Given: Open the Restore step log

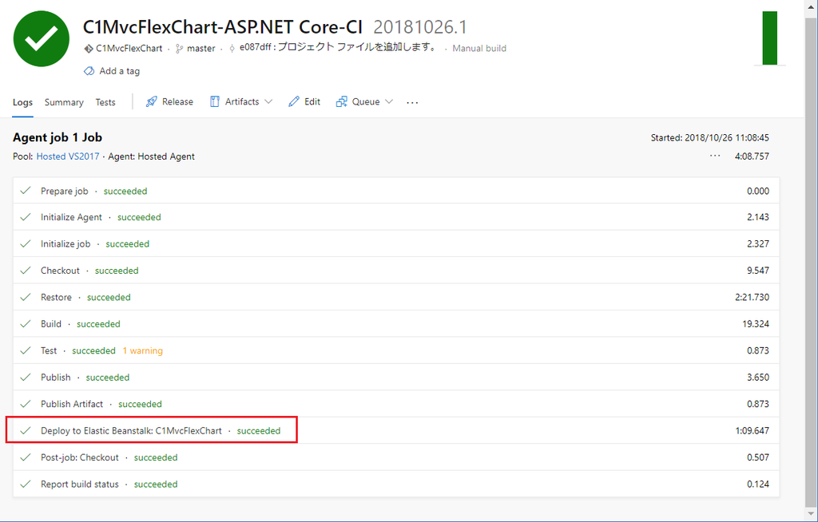Looking at the screenshot, I should [x=396, y=297].
